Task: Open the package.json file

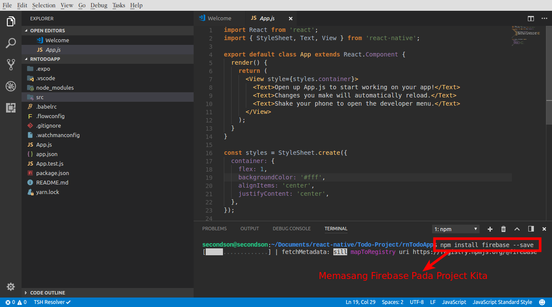Action: 108,173
